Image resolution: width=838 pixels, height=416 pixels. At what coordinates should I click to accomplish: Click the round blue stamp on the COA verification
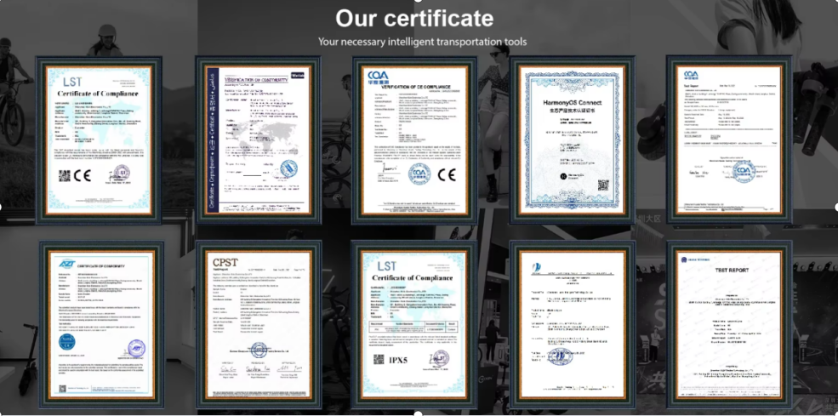coord(419,174)
